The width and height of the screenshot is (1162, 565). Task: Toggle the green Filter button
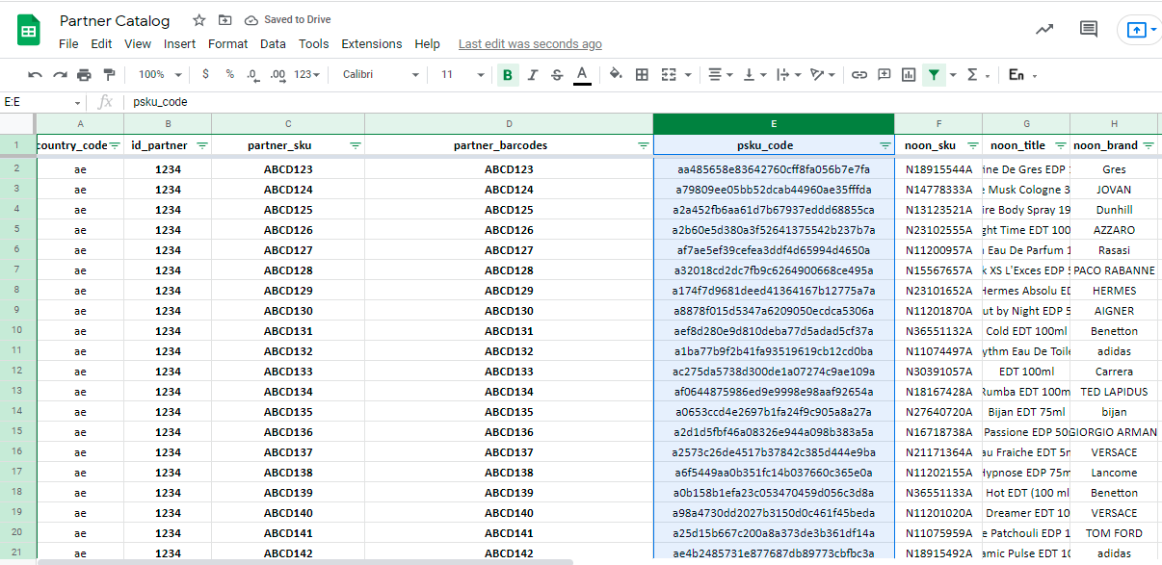(x=934, y=75)
